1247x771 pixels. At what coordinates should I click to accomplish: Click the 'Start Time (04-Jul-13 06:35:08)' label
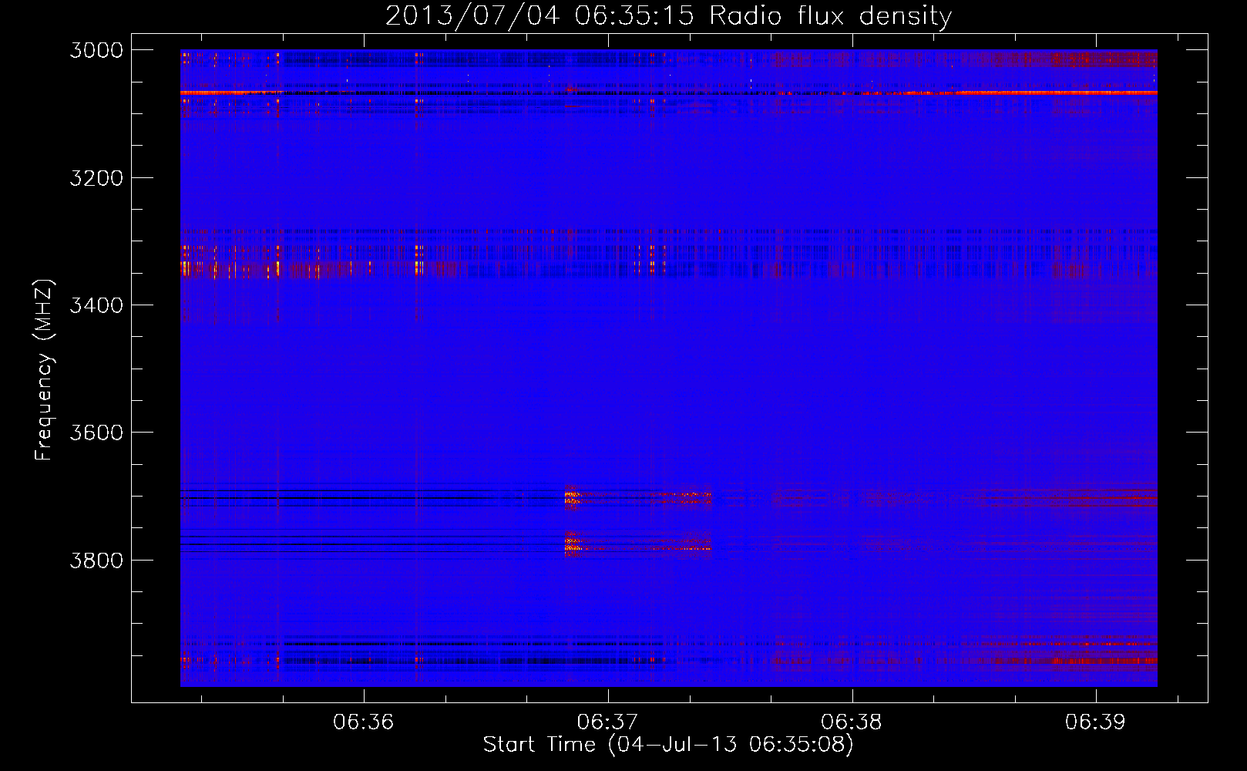point(668,744)
